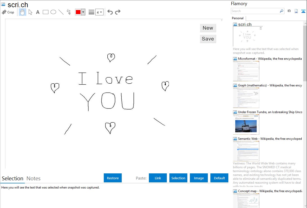Expand the line thickness dropdown showing 4
307x208 pixels.
(x=99, y=12)
